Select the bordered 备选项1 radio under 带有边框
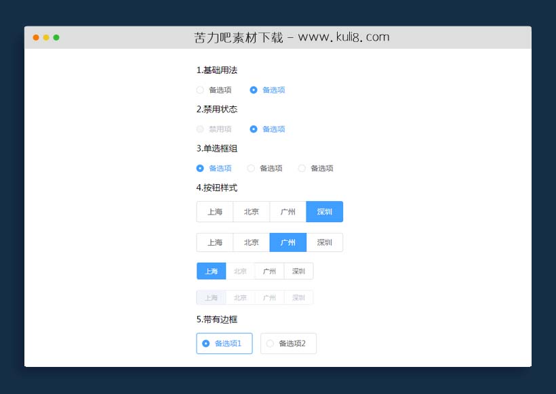The height and width of the screenshot is (394, 556). pyautogui.click(x=224, y=343)
